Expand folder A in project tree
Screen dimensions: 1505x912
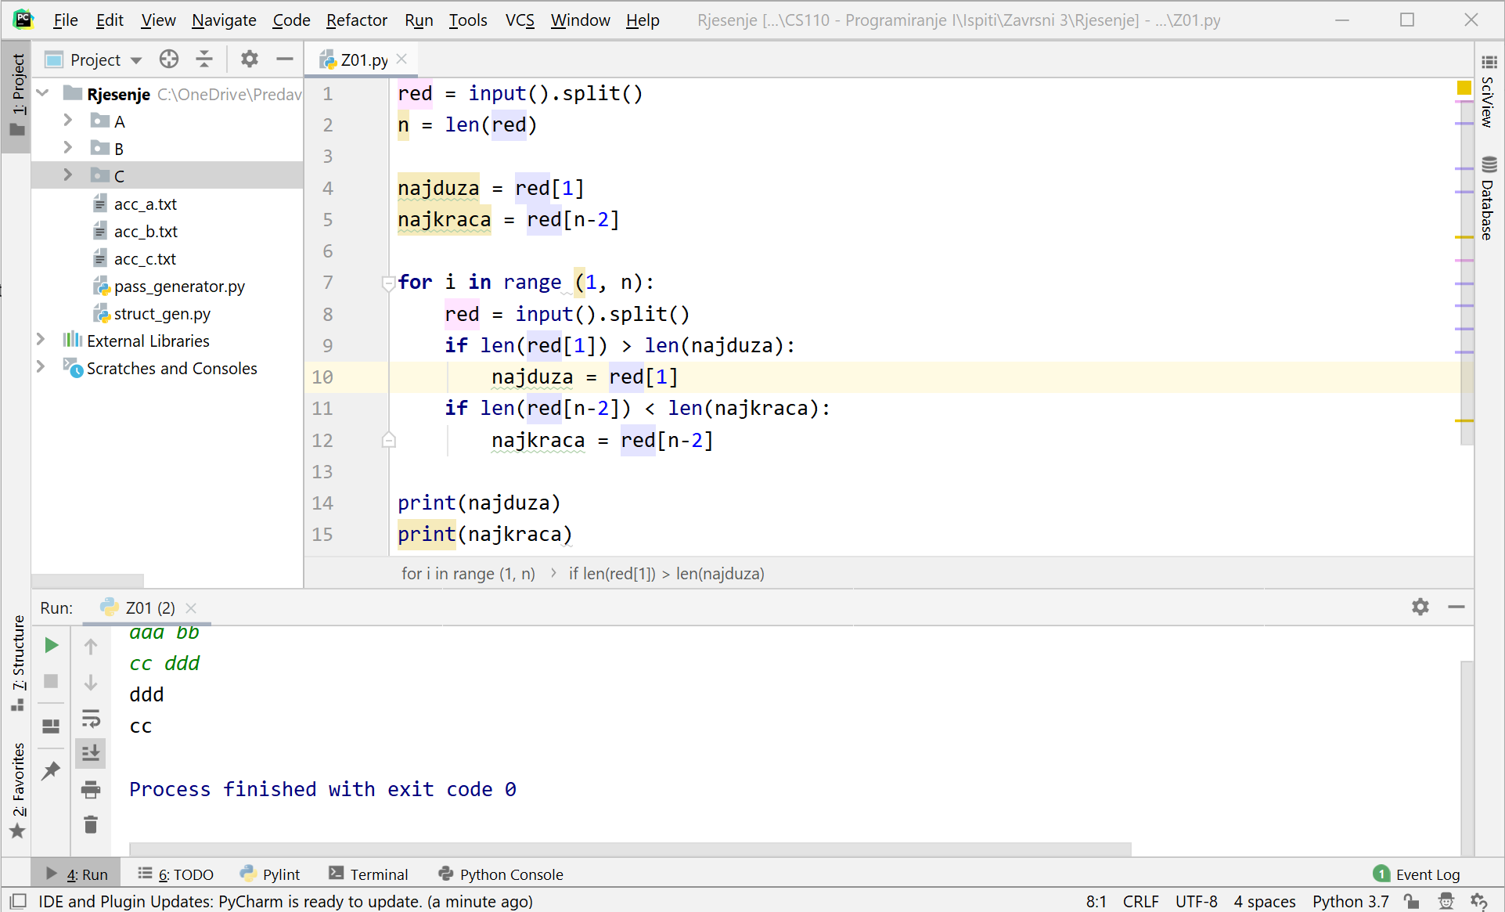pos(68,121)
